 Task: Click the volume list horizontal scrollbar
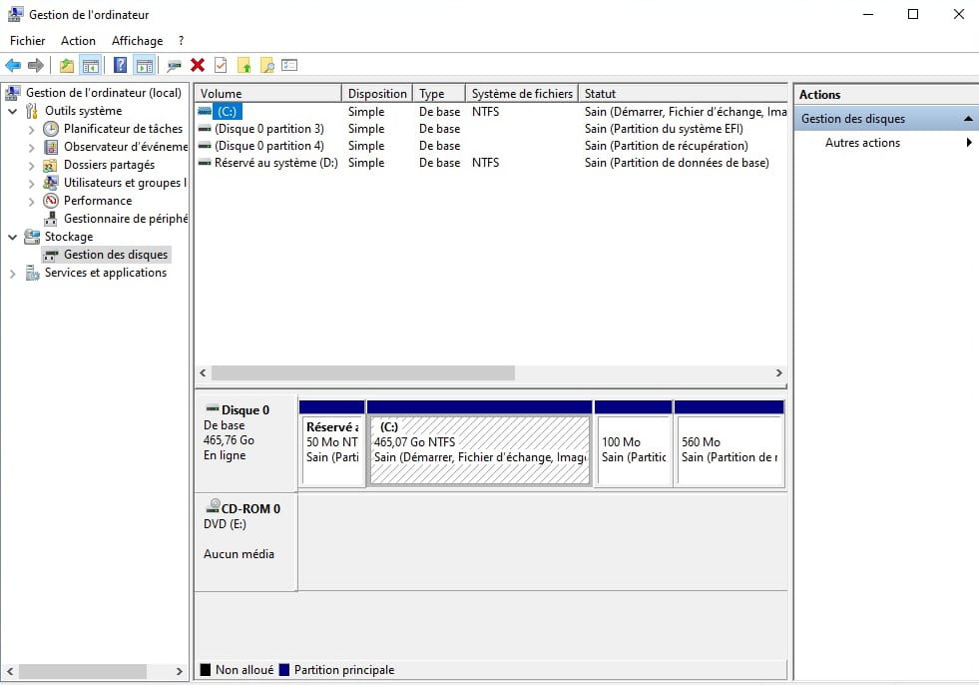pos(364,372)
